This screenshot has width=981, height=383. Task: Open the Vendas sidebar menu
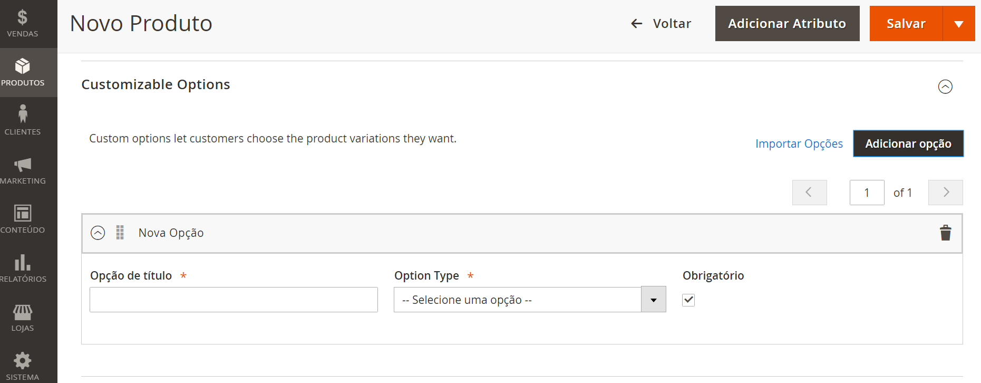[x=23, y=24]
